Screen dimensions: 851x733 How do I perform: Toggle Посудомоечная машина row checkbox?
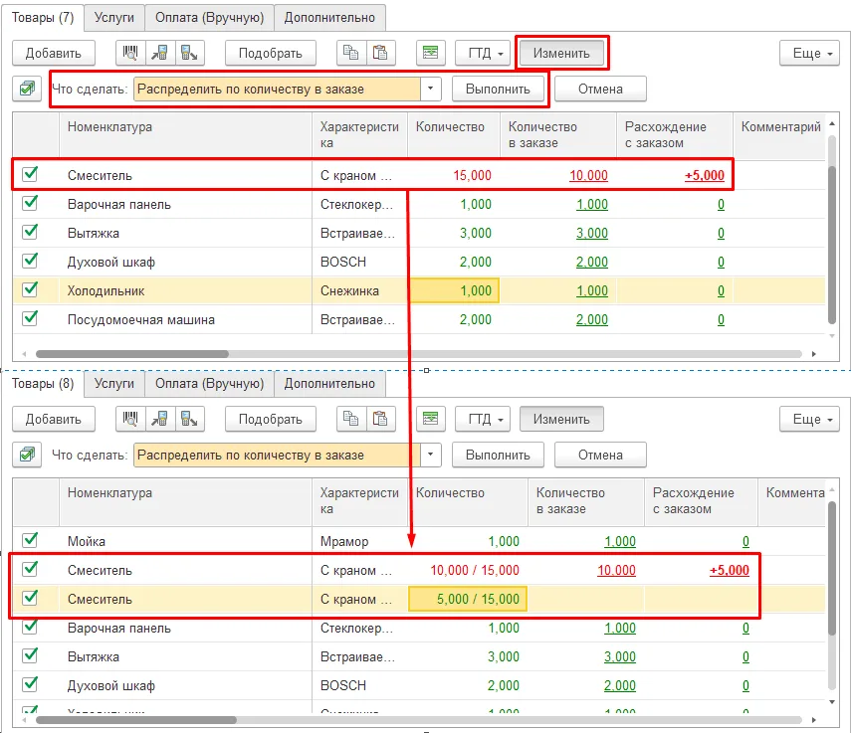pyautogui.click(x=31, y=319)
